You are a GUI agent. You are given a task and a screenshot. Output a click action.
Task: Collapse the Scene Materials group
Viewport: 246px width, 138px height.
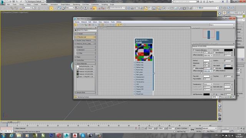pos(85,64)
